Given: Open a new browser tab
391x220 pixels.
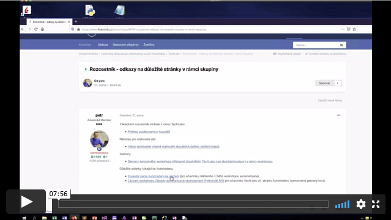Looking at the screenshot, I should [x=76, y=21].
